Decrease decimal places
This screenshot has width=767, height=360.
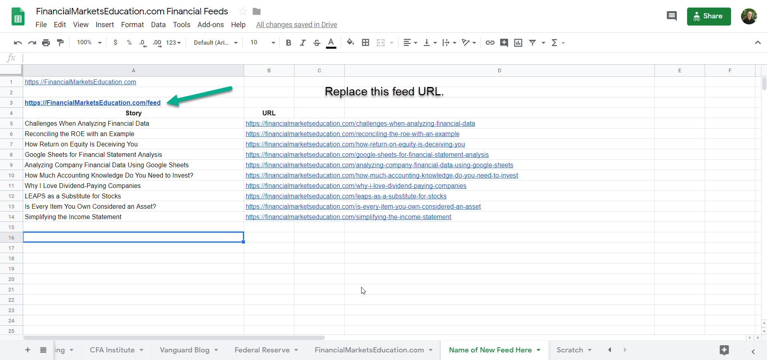point(143,43)
